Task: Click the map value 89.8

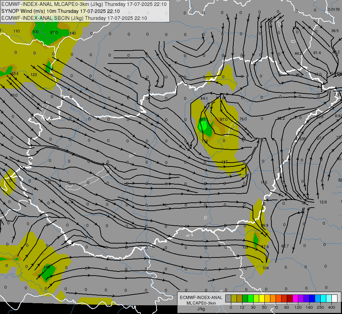Action: pyautogui.click(x=264, y=225)
